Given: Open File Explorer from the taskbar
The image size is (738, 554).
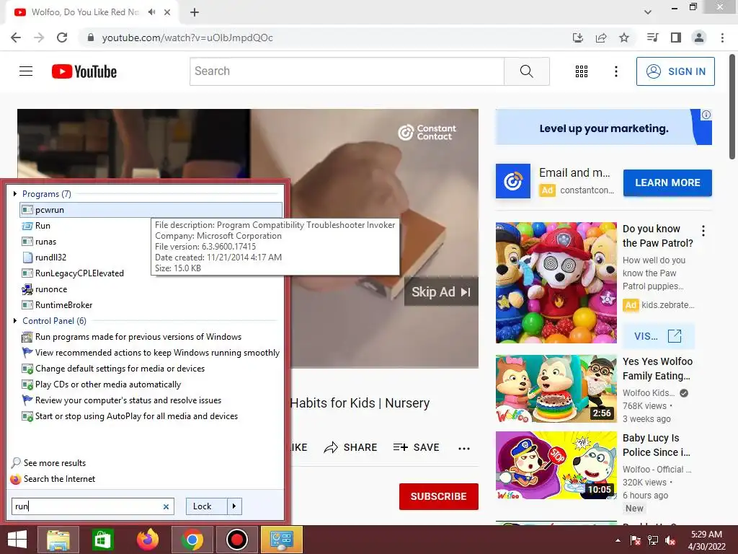Looking at the screenshot, I should (x=58, y=540).
